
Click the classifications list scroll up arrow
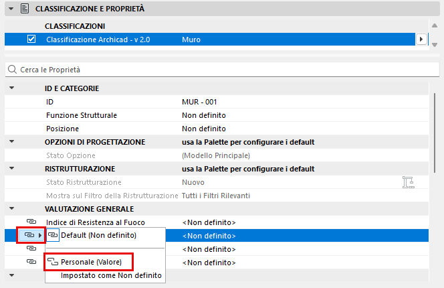435,25
